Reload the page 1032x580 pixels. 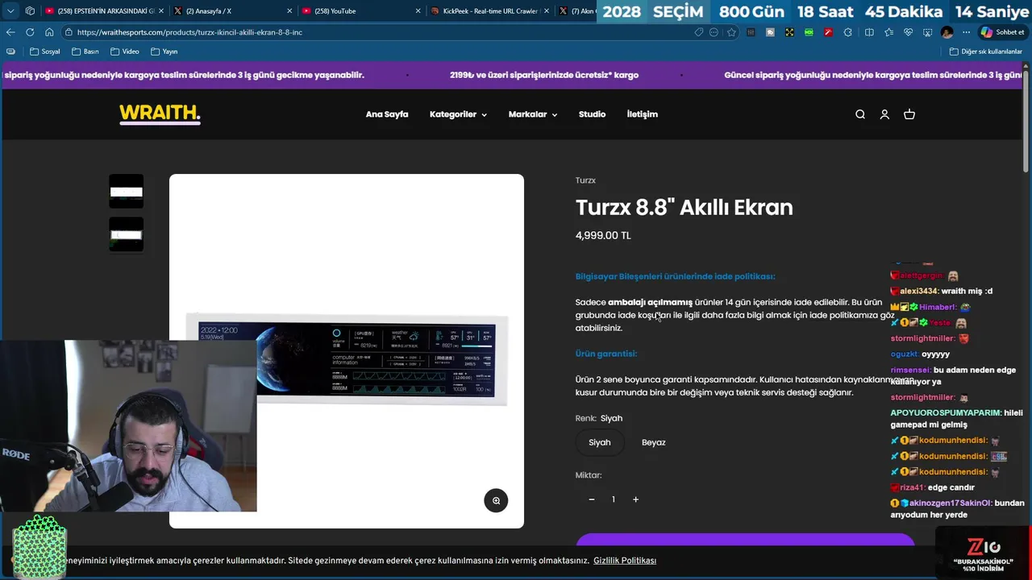tap(30, 32)
